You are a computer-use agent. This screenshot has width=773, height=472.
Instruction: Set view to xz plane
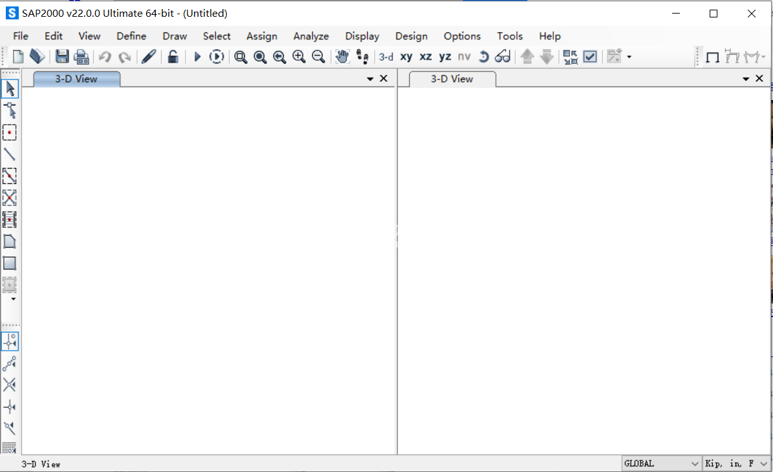point(425,57)
